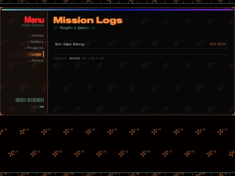Viewport: 235px width, 176px height.
Task: Click the "System Navigation" caption text
Action: [x=33, y=26]
